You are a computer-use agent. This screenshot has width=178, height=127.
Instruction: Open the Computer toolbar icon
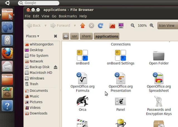(121, 25)
